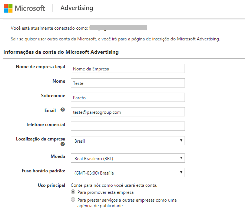This screenshot has width=245, height=212.
Task: Focus the Nome de empresa legal field
Action: coord(128,68)
